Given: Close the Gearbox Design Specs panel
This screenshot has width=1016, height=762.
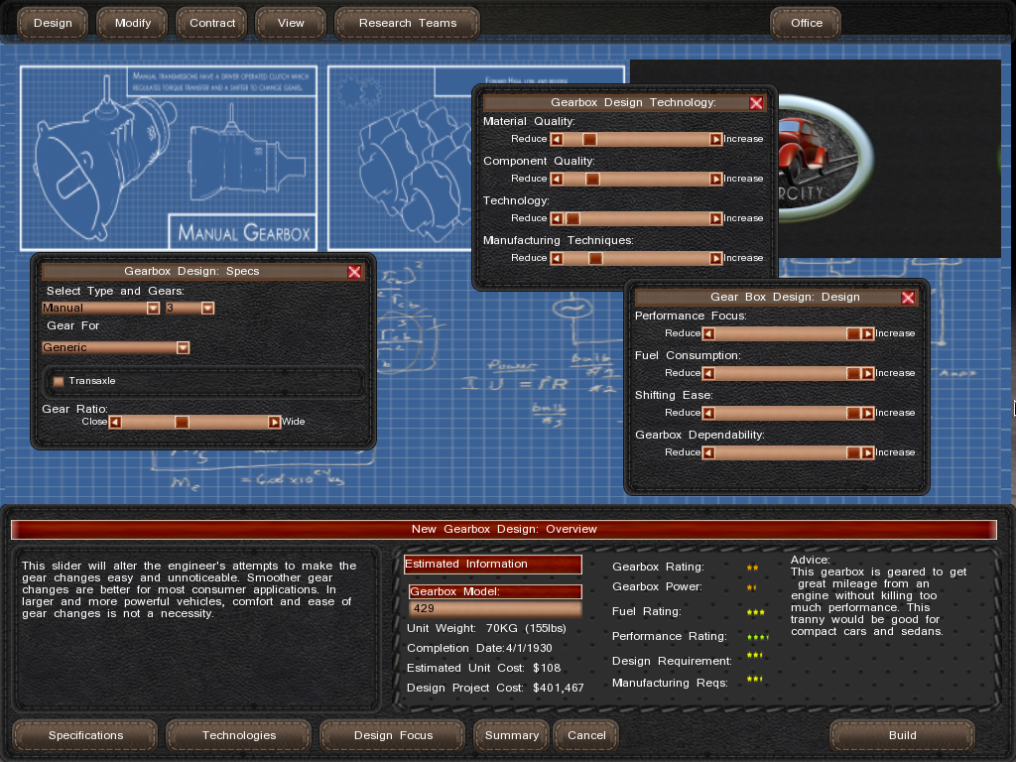Looking at the screenshot, I should point(354,272).
